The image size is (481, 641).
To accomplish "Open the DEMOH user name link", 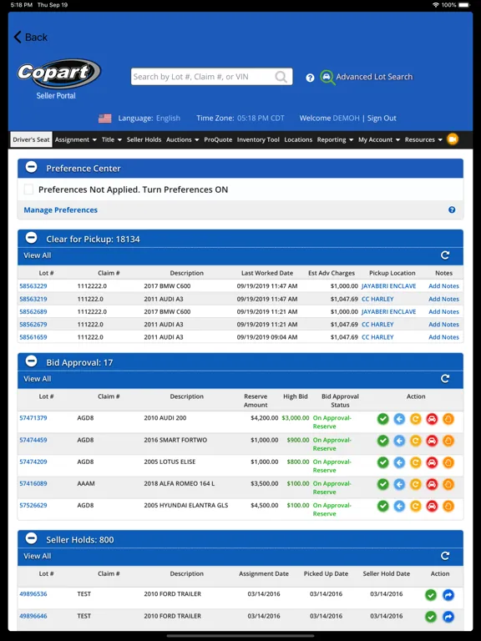I will point(346,119).
